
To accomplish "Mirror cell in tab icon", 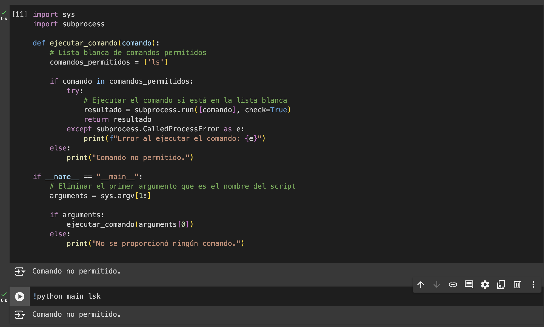I will [501, 285].
